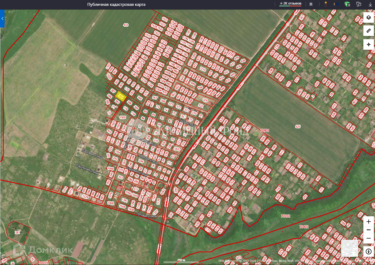
Task: Select parcel labeled 1500
Action: coord(123,117)
